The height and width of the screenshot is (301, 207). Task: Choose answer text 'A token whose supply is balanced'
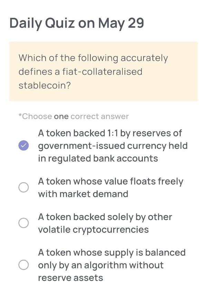pos(112,253)
